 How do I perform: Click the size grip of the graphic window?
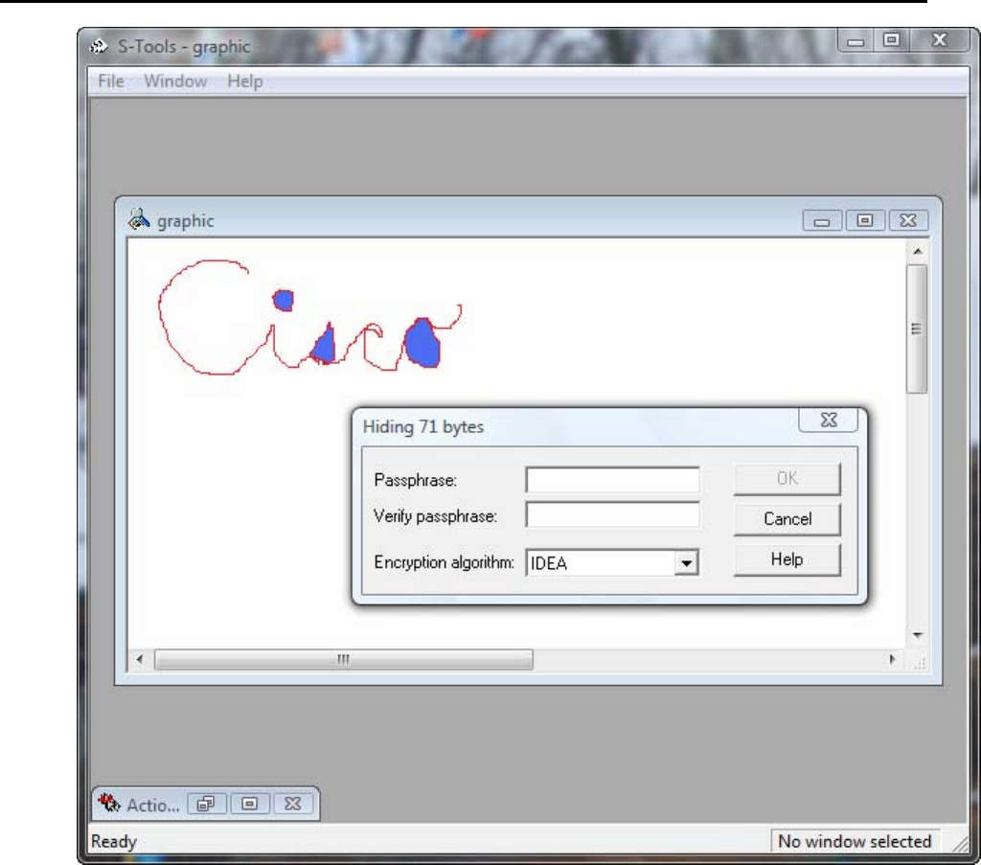[x=919, y=663]
